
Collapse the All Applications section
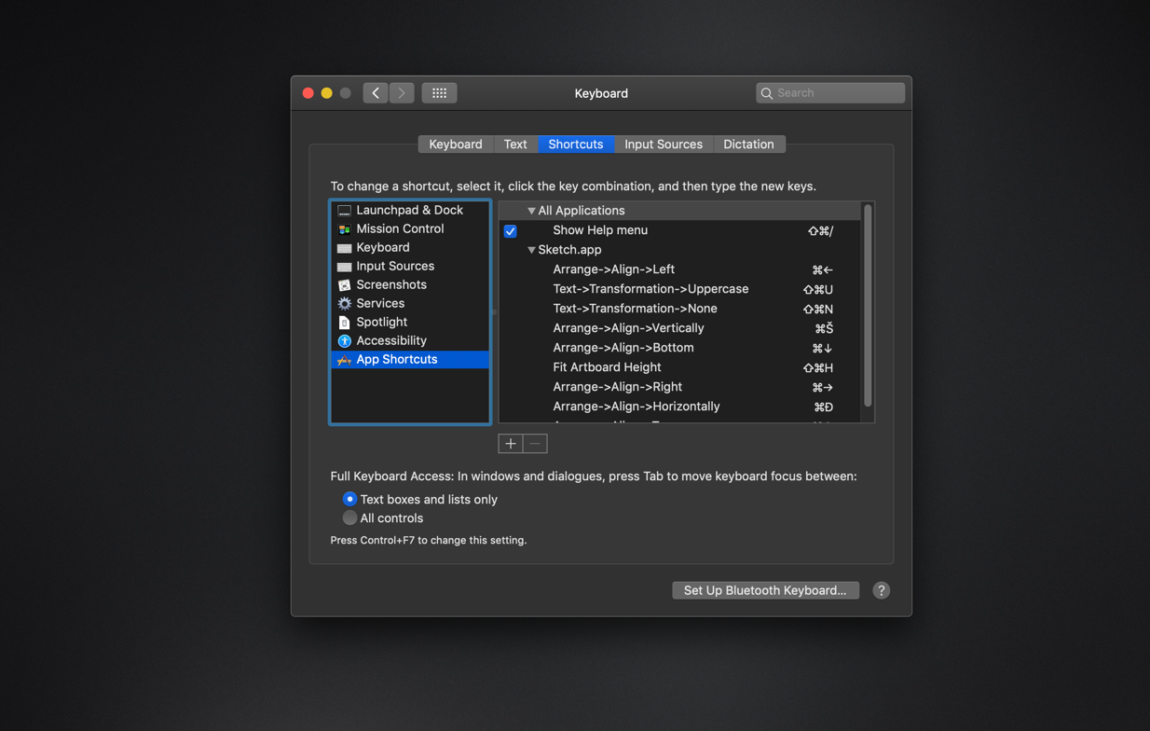tap(531, 210)
